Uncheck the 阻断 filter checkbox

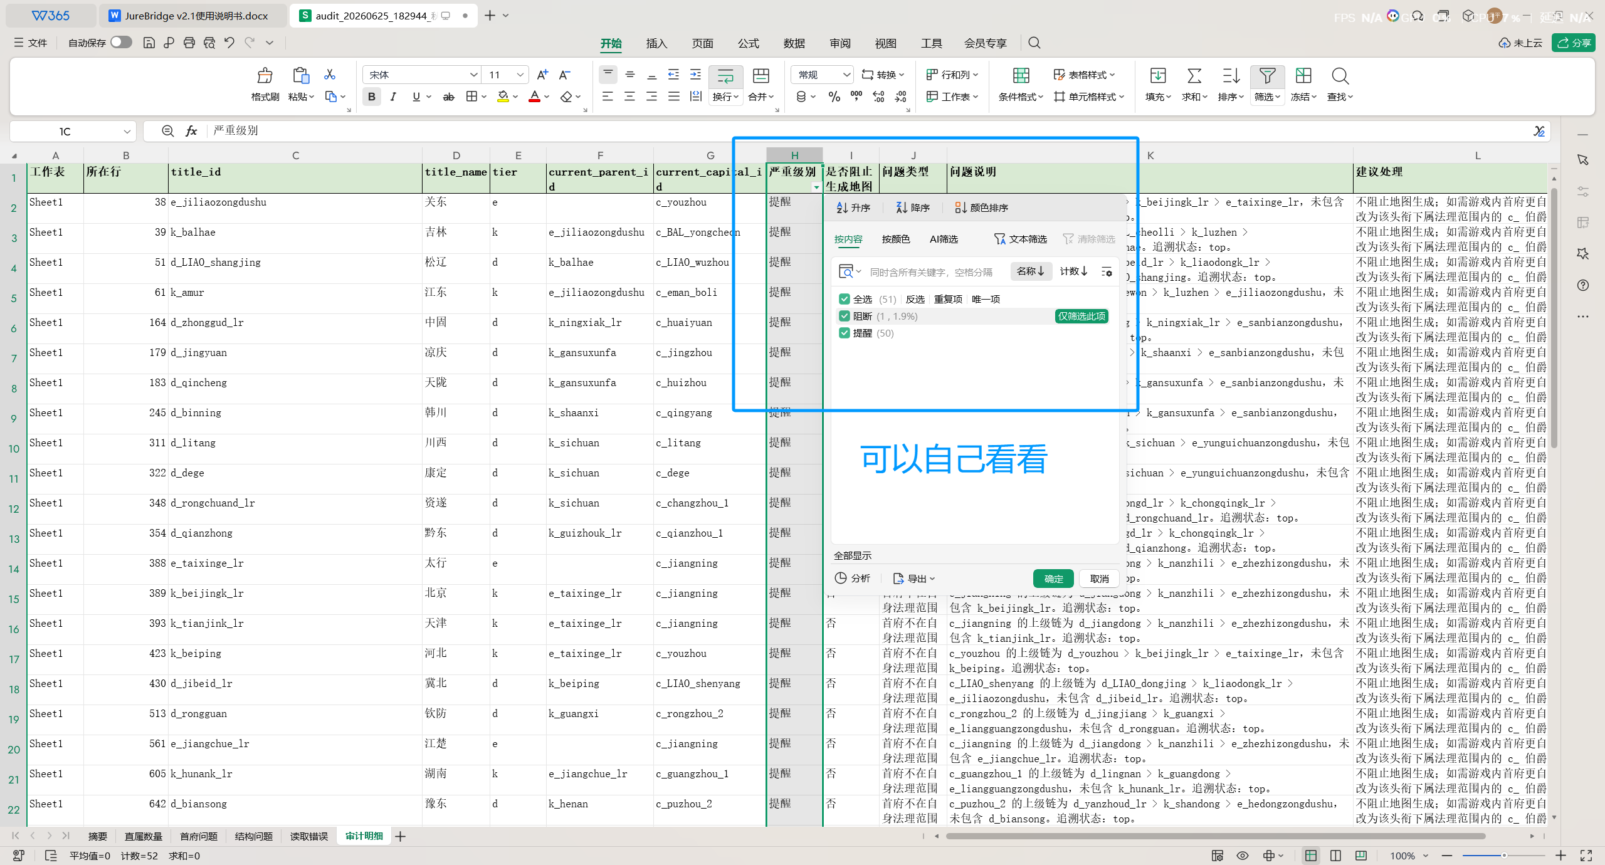(x=844, y=316)
